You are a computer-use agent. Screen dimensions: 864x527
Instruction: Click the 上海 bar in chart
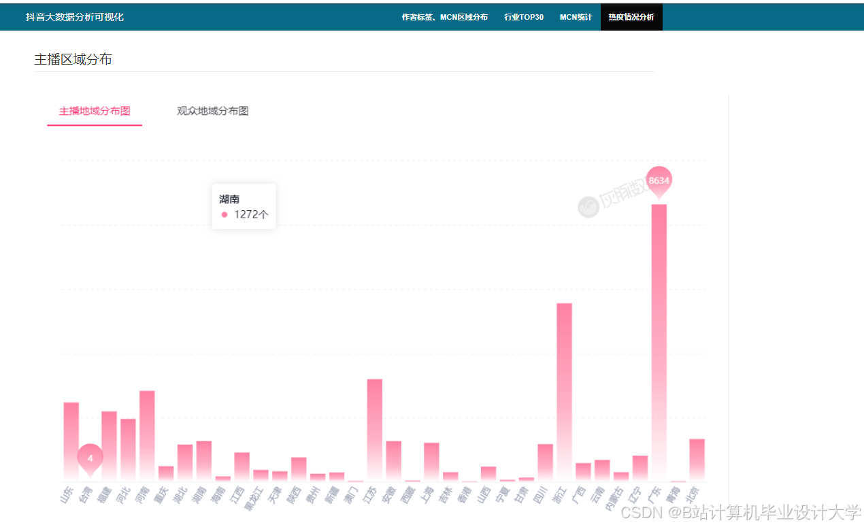[431, 462]
